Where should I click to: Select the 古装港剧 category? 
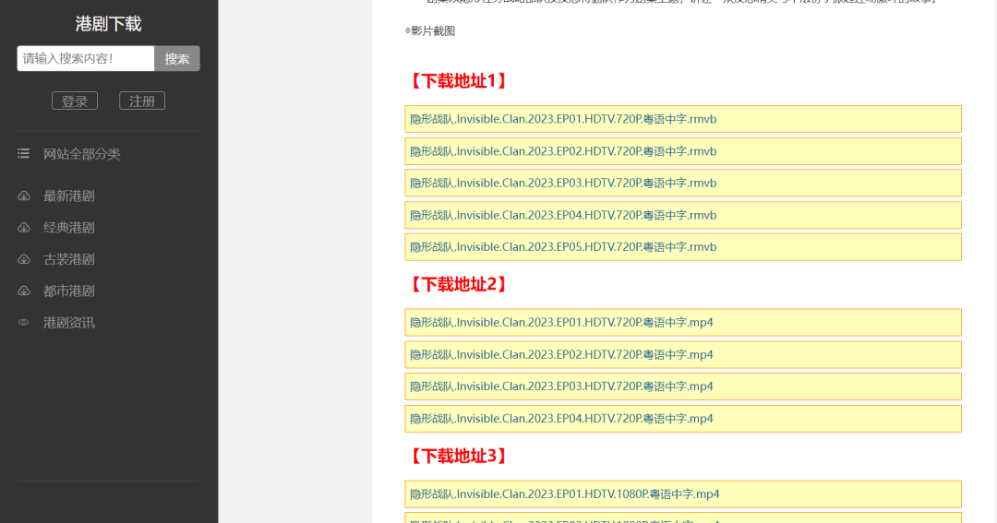pos(68,259)
